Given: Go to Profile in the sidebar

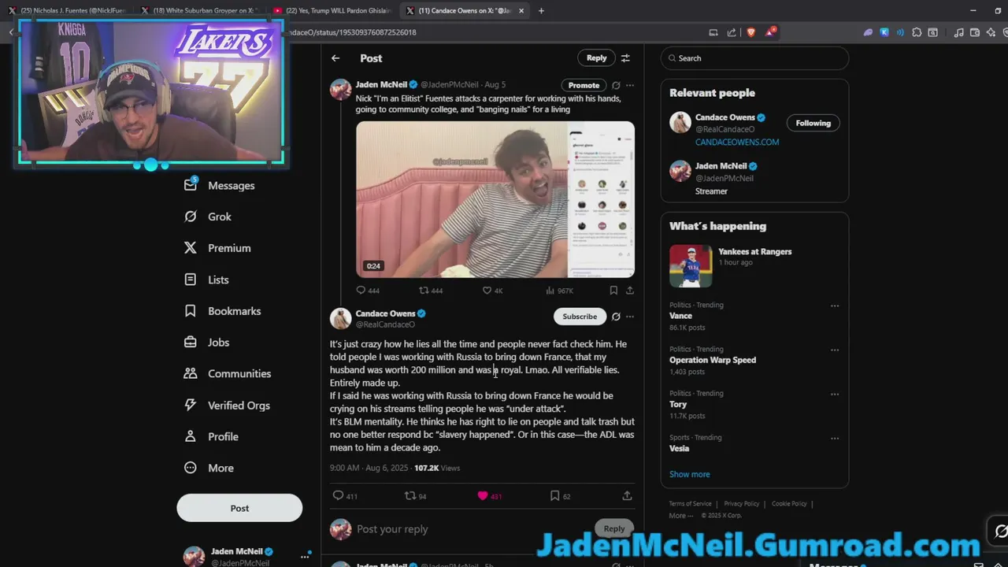Looking at the screenshot, I should [210, 437].
